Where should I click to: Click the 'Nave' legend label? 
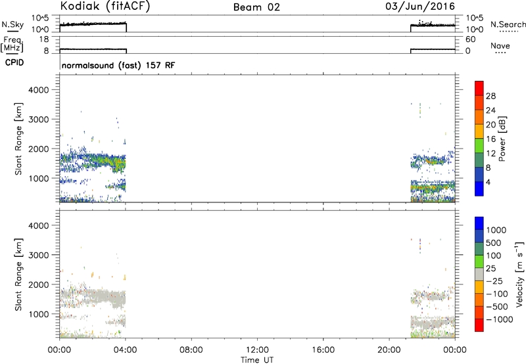tap(500, 46)
